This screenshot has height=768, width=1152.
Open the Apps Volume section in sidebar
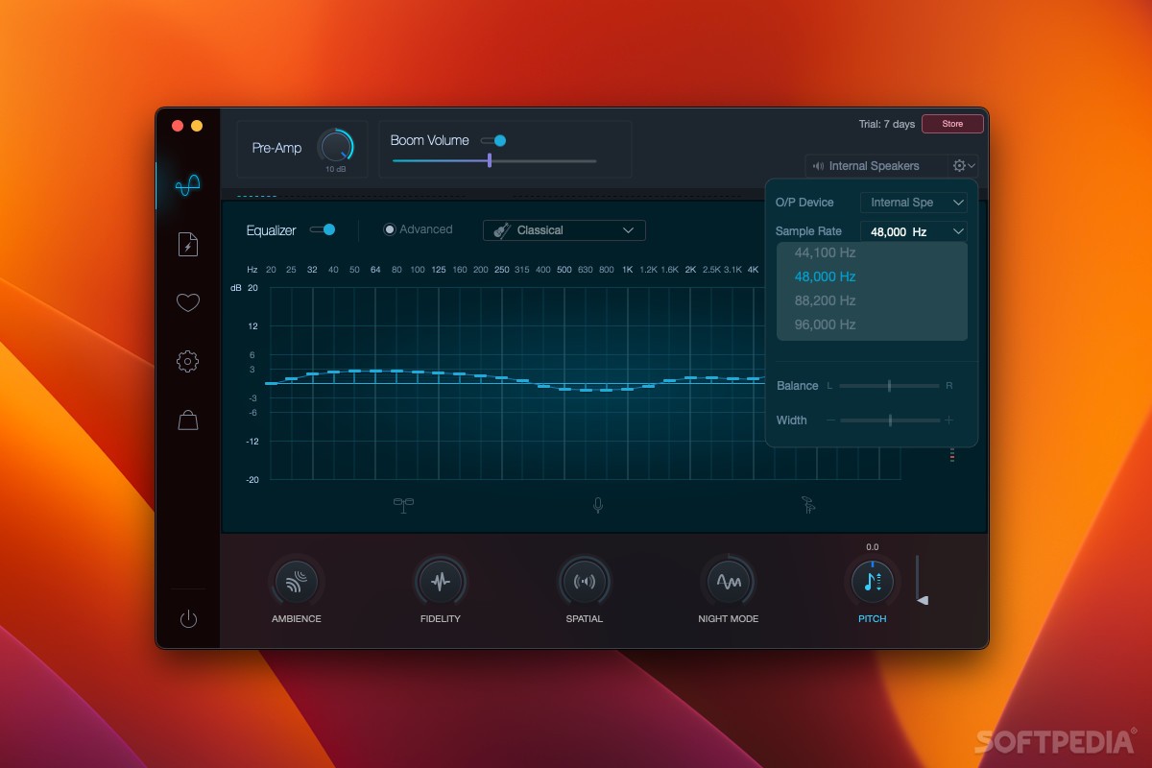[x=186, y=244]
